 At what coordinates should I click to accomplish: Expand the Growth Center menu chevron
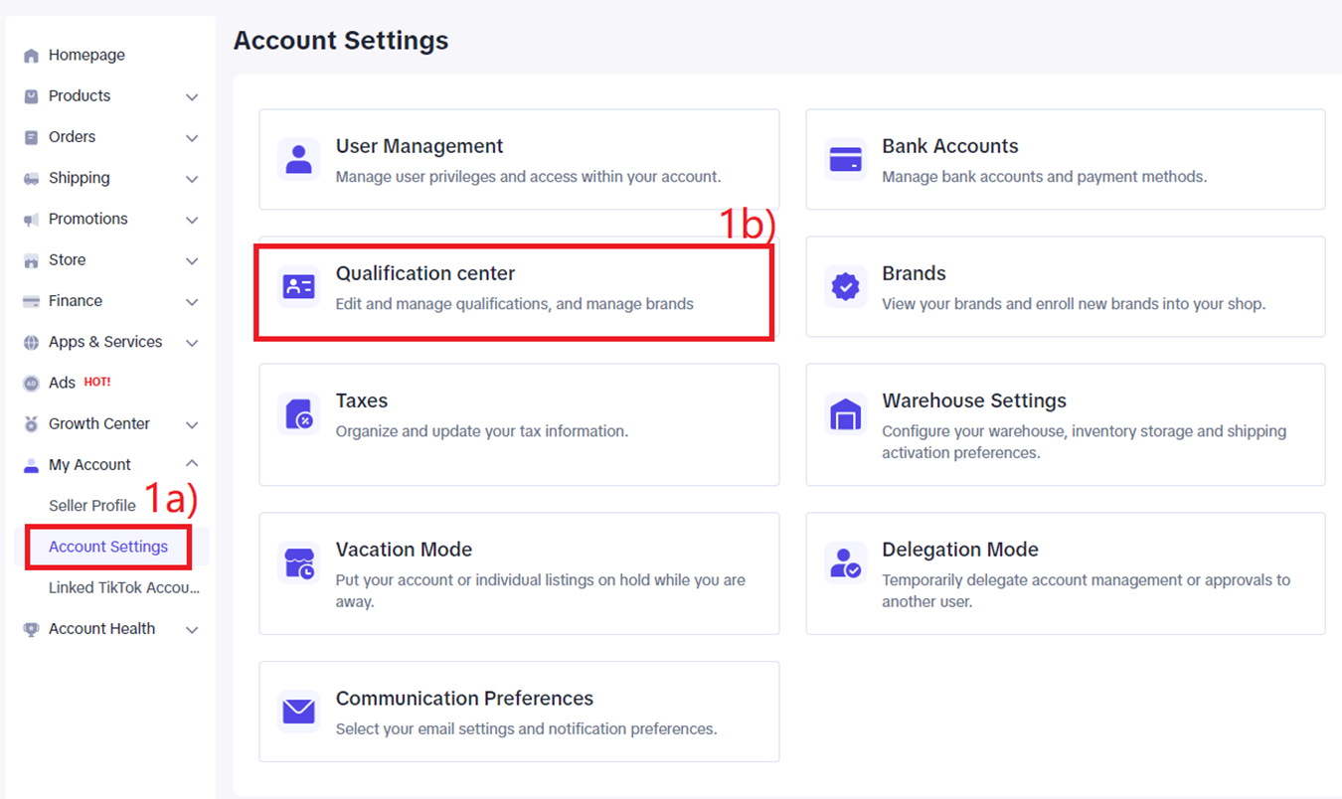tap(192, 424)
